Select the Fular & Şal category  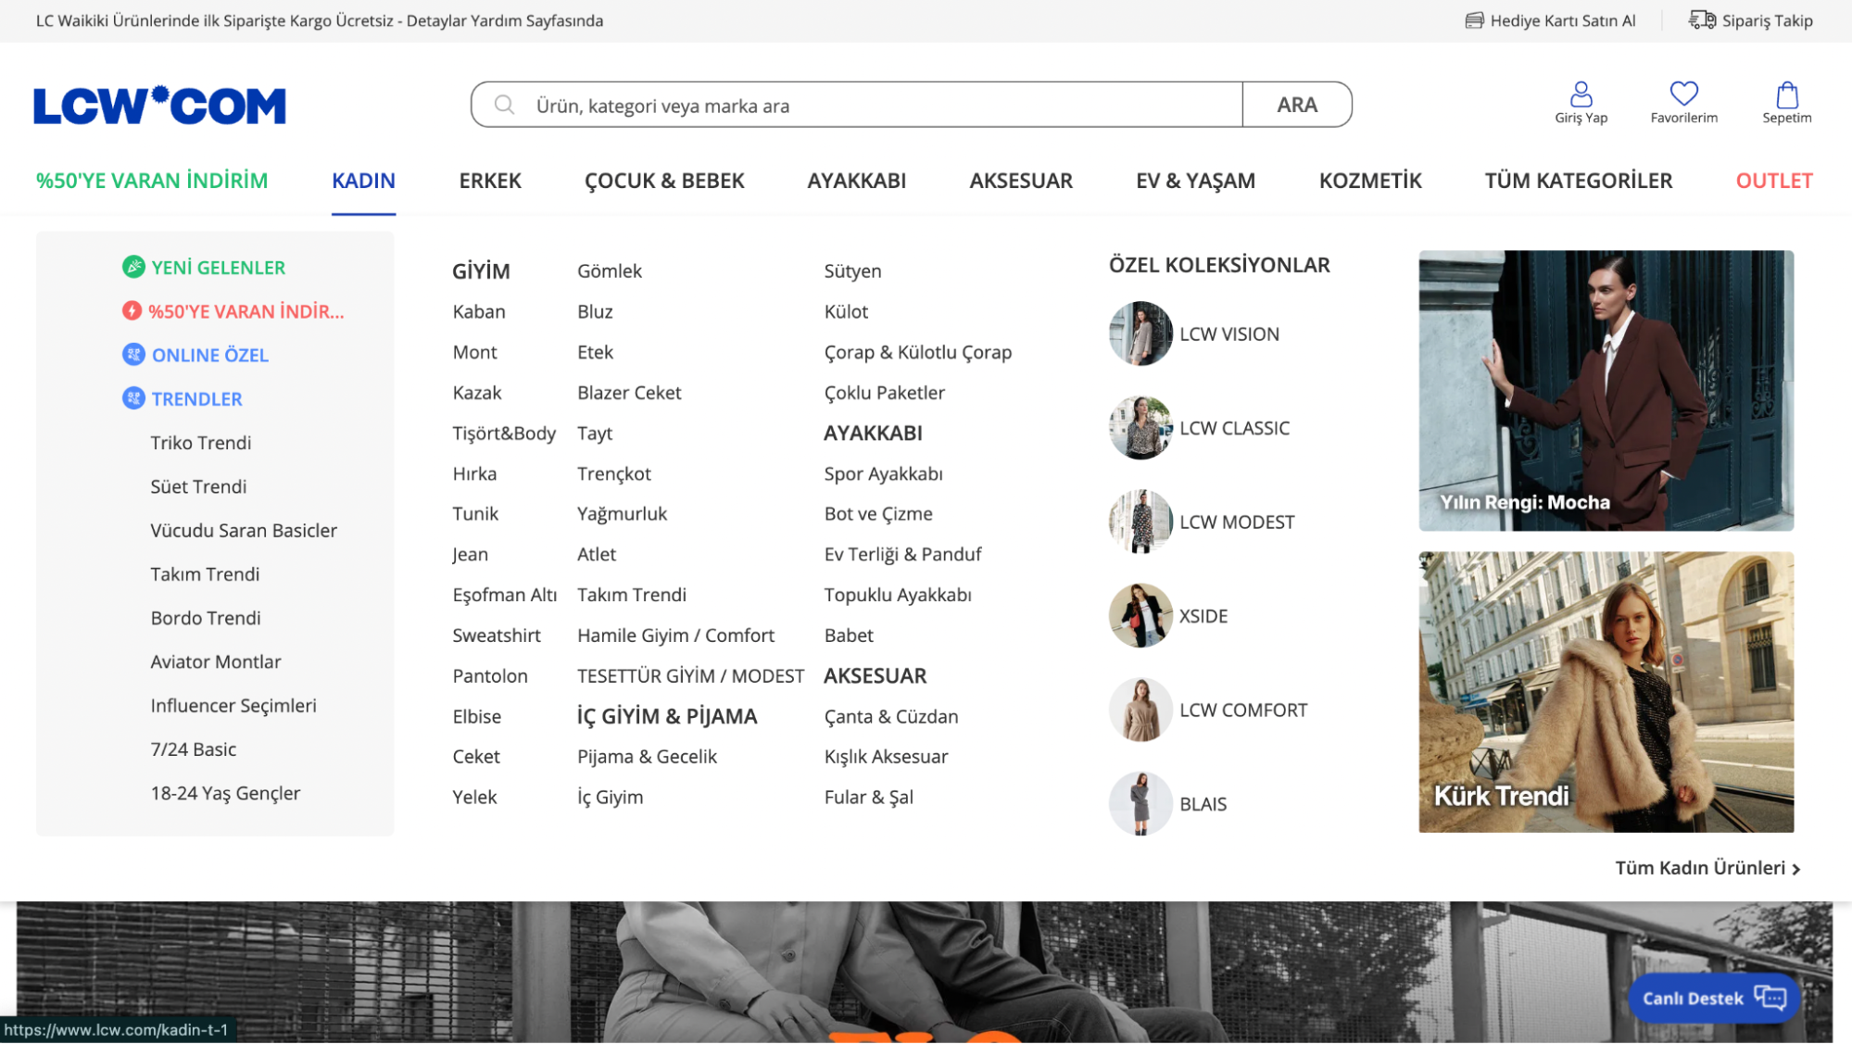[x=869, y=797]
